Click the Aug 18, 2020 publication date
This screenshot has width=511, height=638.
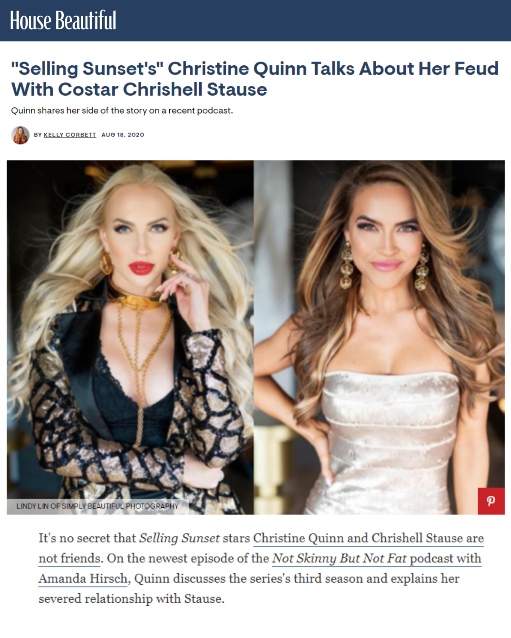coord(123,135)
